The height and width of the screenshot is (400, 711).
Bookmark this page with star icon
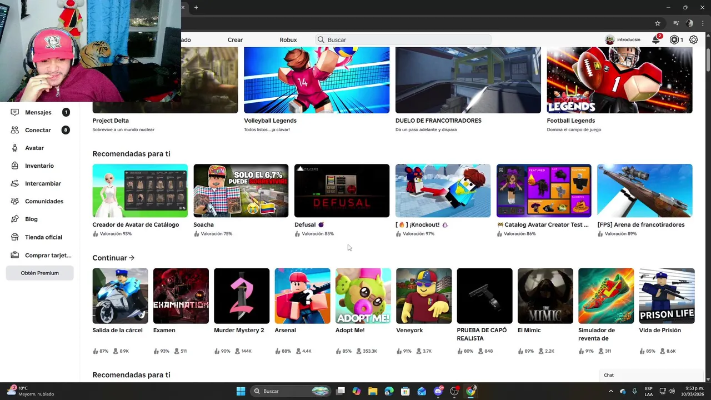pos(658,23)
